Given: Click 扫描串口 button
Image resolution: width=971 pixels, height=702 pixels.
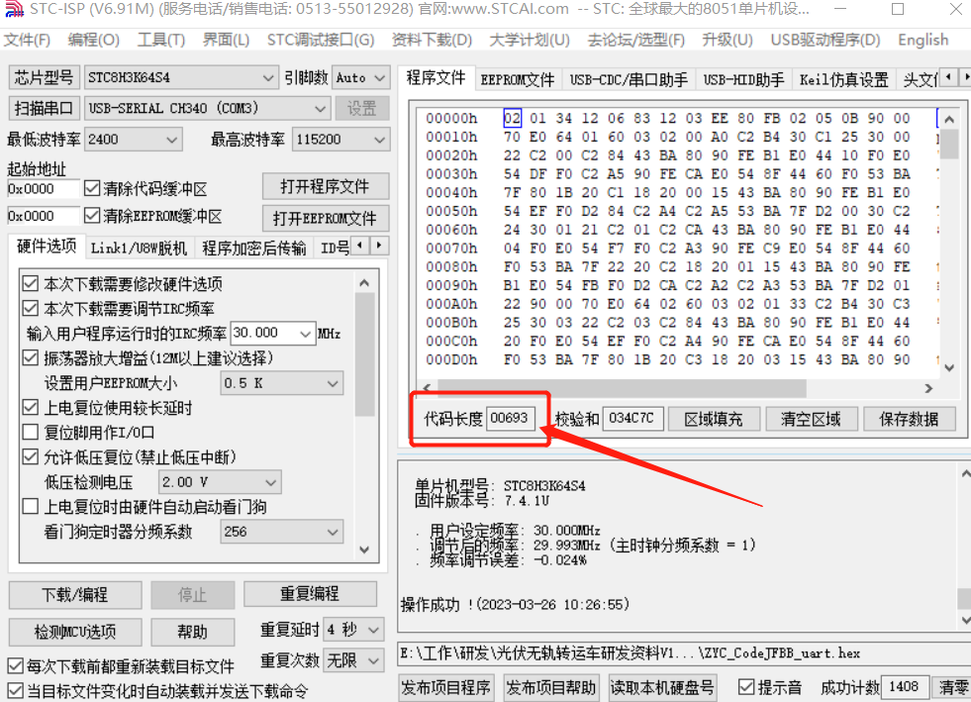Looking at the screenshot, I should click(x=44, y=109).
